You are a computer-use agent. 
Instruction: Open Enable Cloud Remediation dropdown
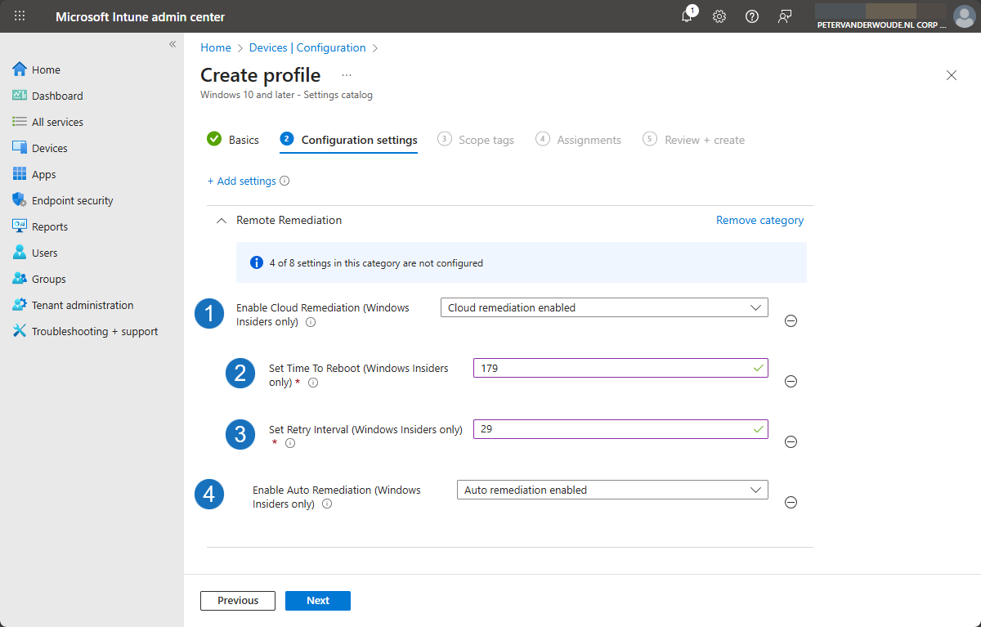click(603, 307)
